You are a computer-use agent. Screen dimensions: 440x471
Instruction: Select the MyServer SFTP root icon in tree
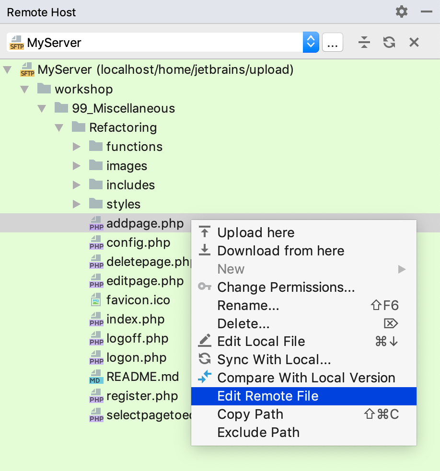tap(27, 69)
